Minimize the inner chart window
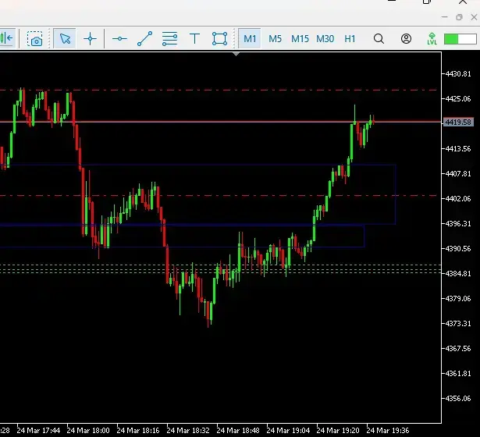This screenshot has width=480, height=437. pos(445,17)
